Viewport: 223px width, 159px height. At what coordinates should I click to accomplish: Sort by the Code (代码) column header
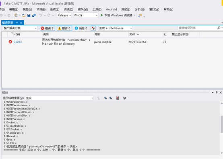(28, 35)
